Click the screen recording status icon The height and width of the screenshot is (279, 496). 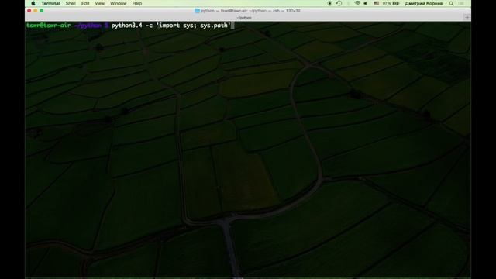coord(330,3)
